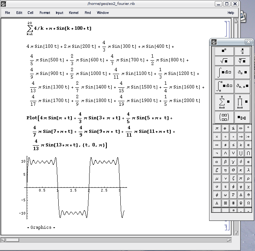Click the logical and wedge button
255x251 pixels.
[225, 153]
